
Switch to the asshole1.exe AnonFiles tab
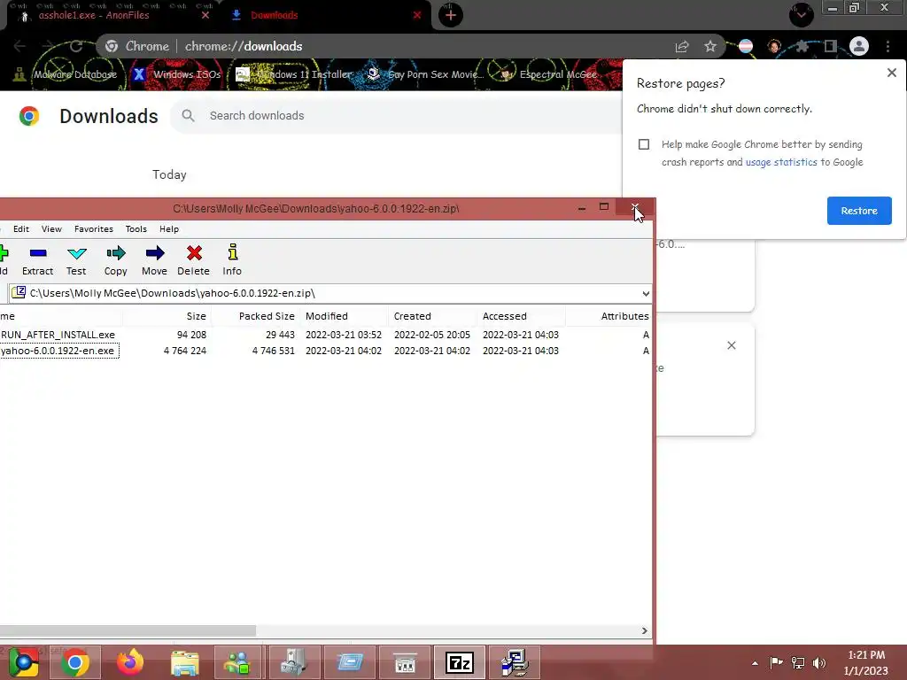coord(110,16)
